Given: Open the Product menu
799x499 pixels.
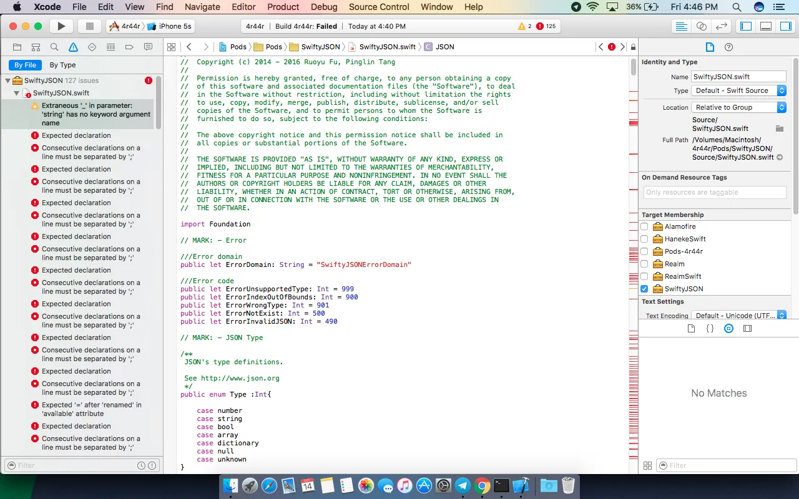Looking at the screenshot, I should [x=283, y=7].
